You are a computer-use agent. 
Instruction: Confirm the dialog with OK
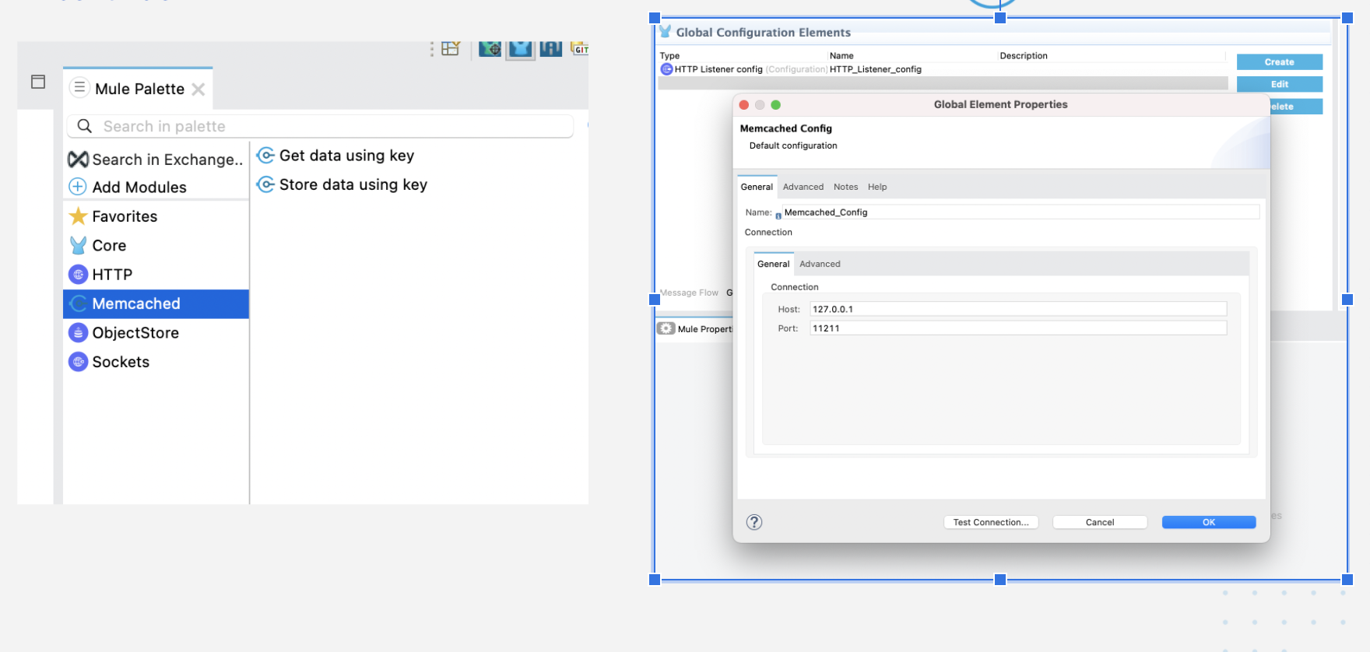point(1209,522)
